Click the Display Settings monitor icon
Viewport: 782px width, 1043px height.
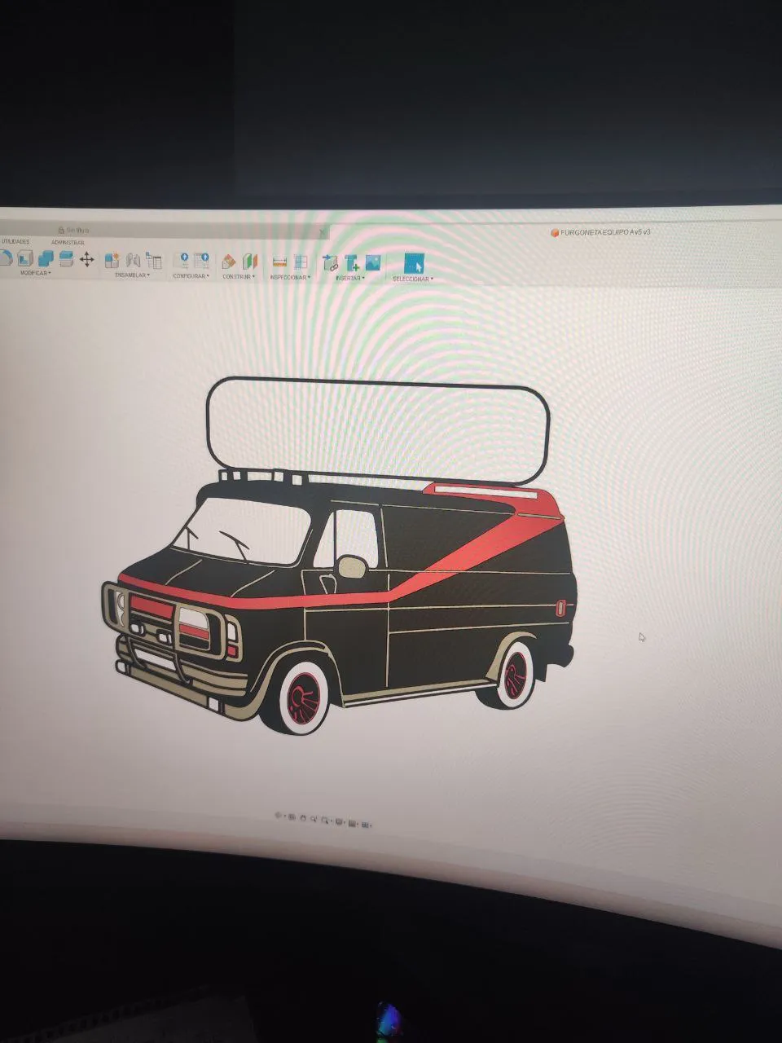(339, 822)
